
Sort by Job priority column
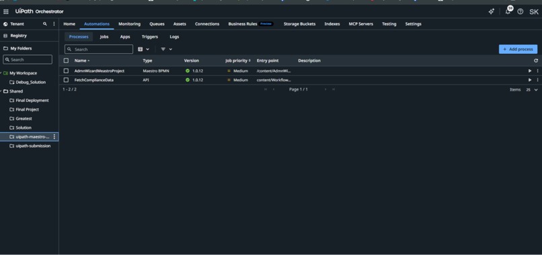click(238, 60)
